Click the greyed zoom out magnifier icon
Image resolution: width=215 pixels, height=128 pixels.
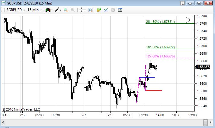click(x=73, y=10)
